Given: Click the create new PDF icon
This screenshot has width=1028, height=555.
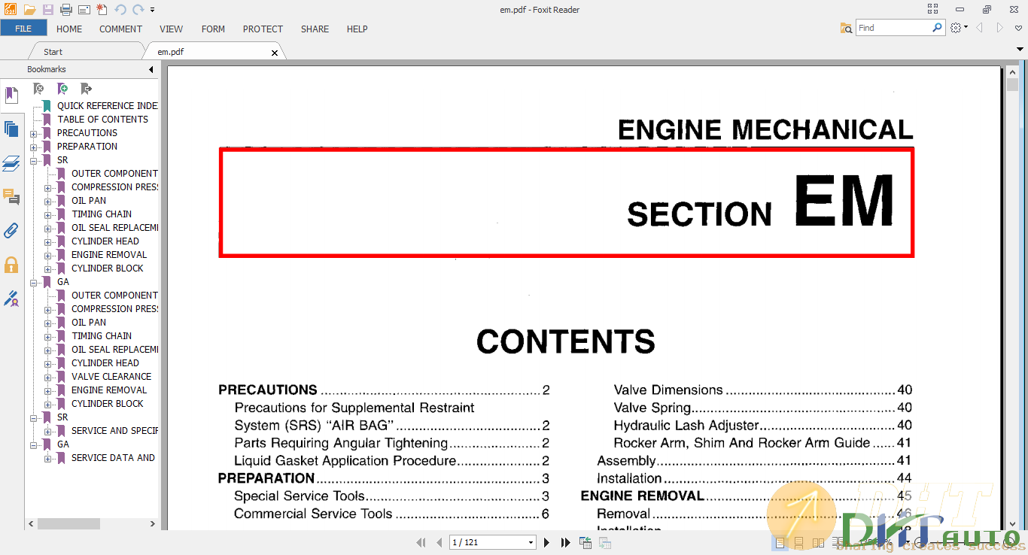Looking at the screenshot, I should pos(102,10).
